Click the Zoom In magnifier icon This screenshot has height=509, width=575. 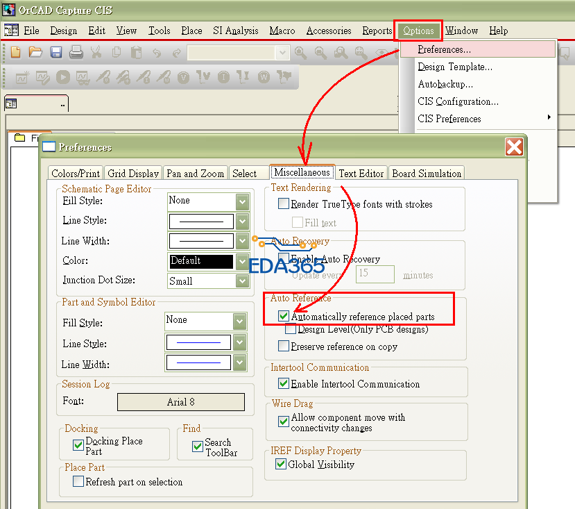pos(301,53)
